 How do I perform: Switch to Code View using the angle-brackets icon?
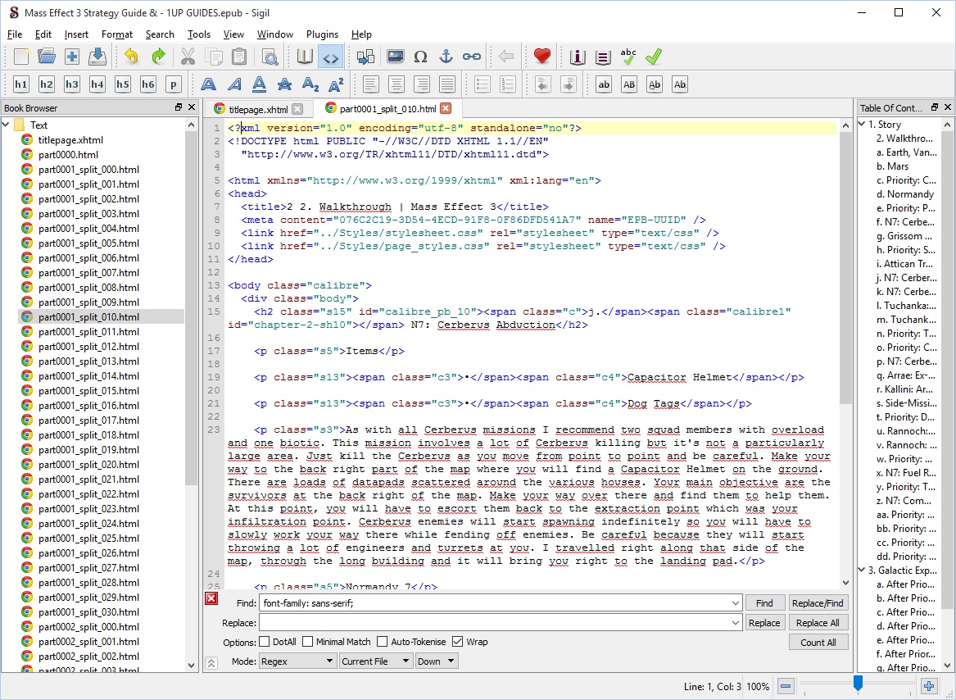tap(330, 57)
